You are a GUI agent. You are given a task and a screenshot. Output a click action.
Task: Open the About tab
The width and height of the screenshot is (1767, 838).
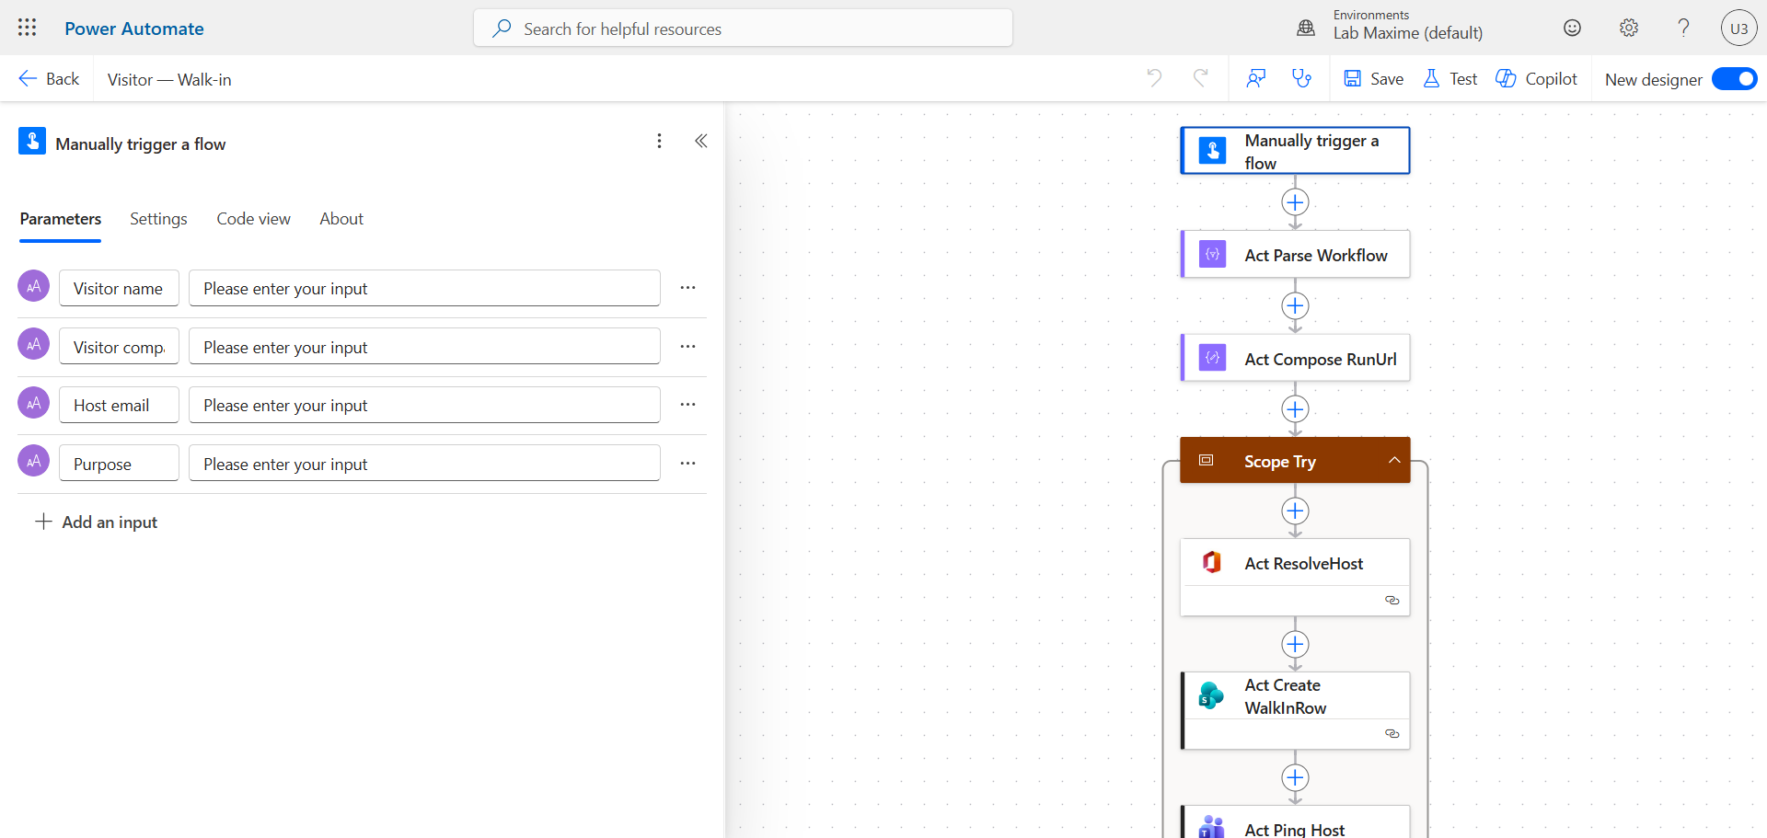tap(341, 219)
